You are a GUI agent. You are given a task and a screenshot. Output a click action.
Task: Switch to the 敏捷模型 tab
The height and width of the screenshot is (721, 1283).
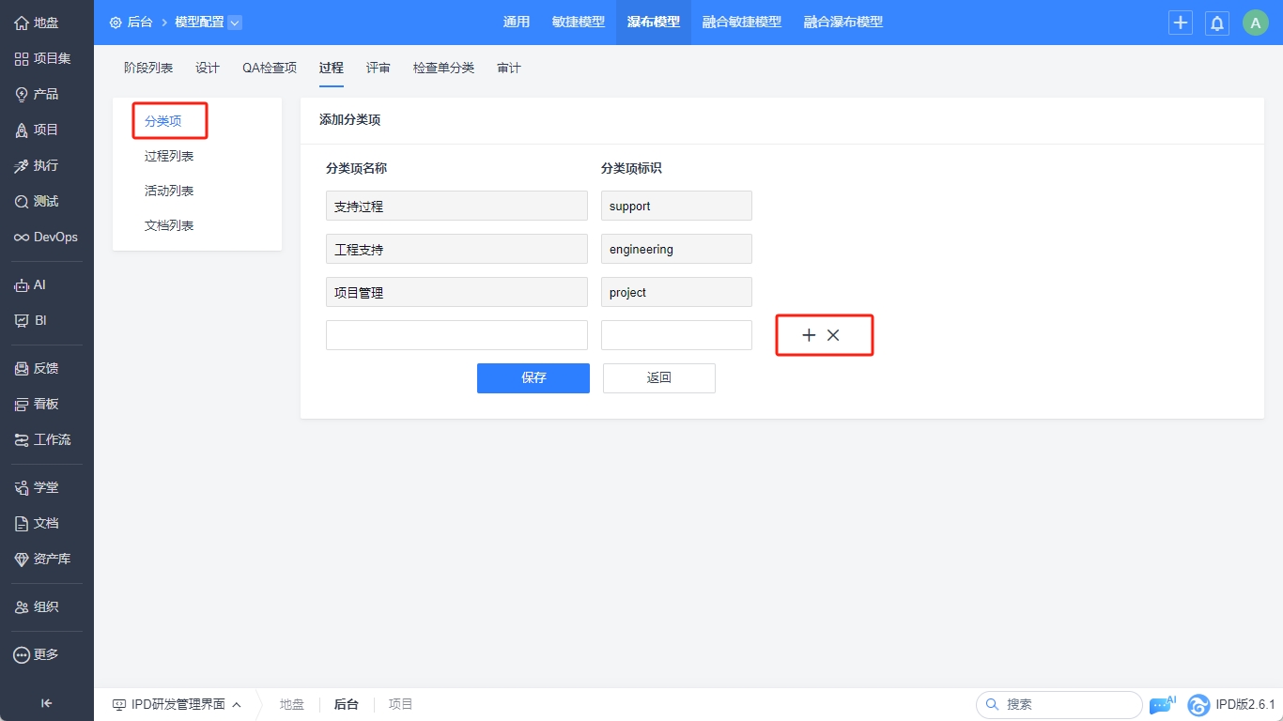(579, 23)
